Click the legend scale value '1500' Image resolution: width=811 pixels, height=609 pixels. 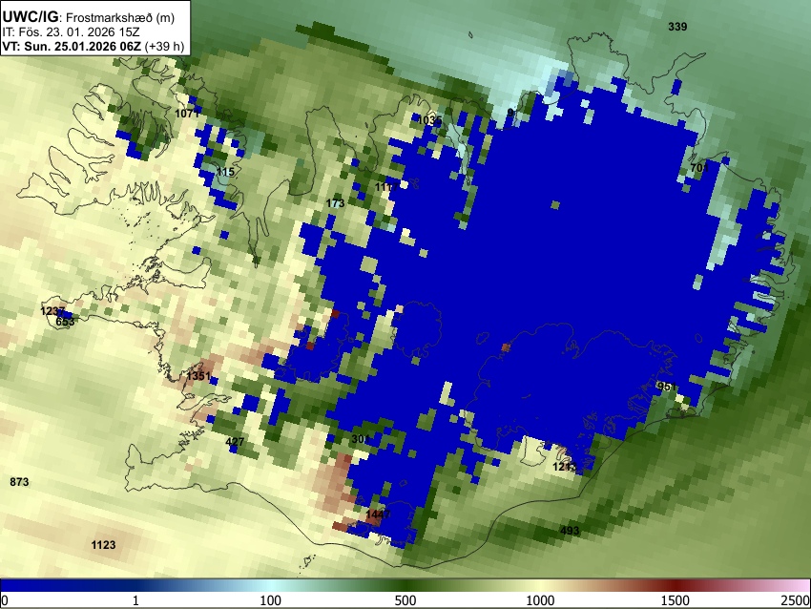(x=676, y=600)
